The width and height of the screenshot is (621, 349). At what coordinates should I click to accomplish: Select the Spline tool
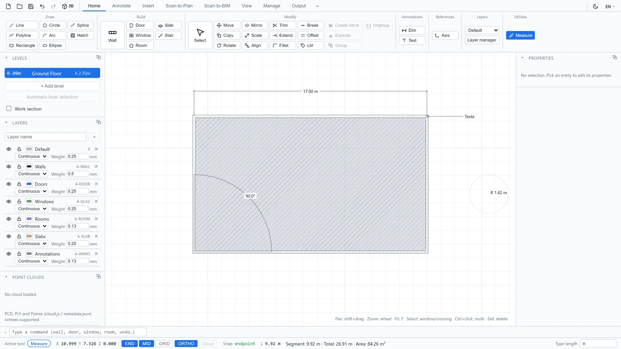(x=81, y=25)
